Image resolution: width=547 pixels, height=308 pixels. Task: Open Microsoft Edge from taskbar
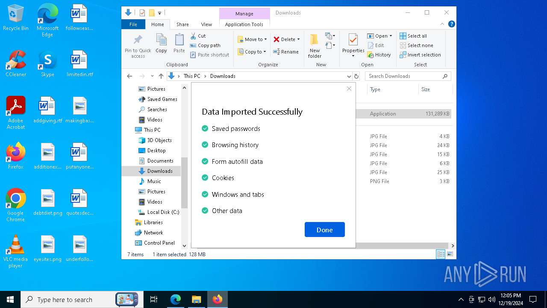point(176,299)
